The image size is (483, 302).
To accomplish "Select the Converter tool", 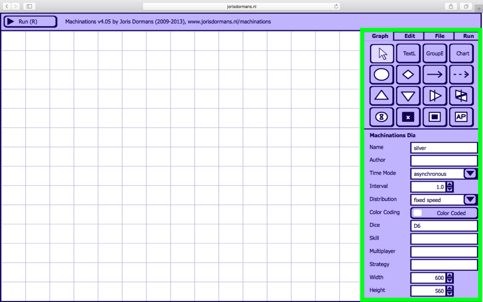I will coord(434,96).
